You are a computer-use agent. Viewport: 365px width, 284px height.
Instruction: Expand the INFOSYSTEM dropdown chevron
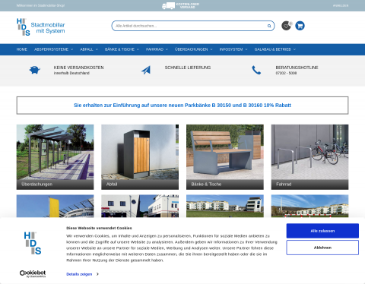(x=246, y=49)
